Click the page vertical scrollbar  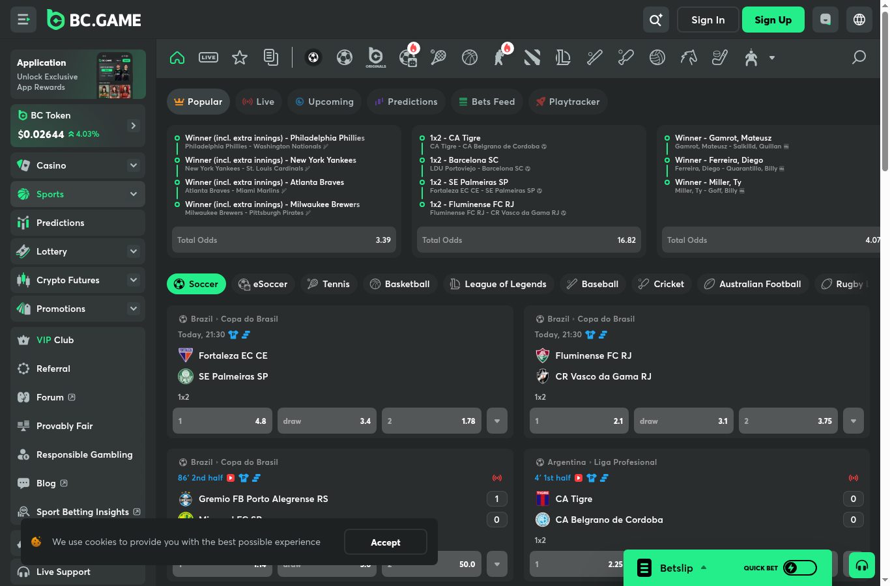[x=885, y=91]
